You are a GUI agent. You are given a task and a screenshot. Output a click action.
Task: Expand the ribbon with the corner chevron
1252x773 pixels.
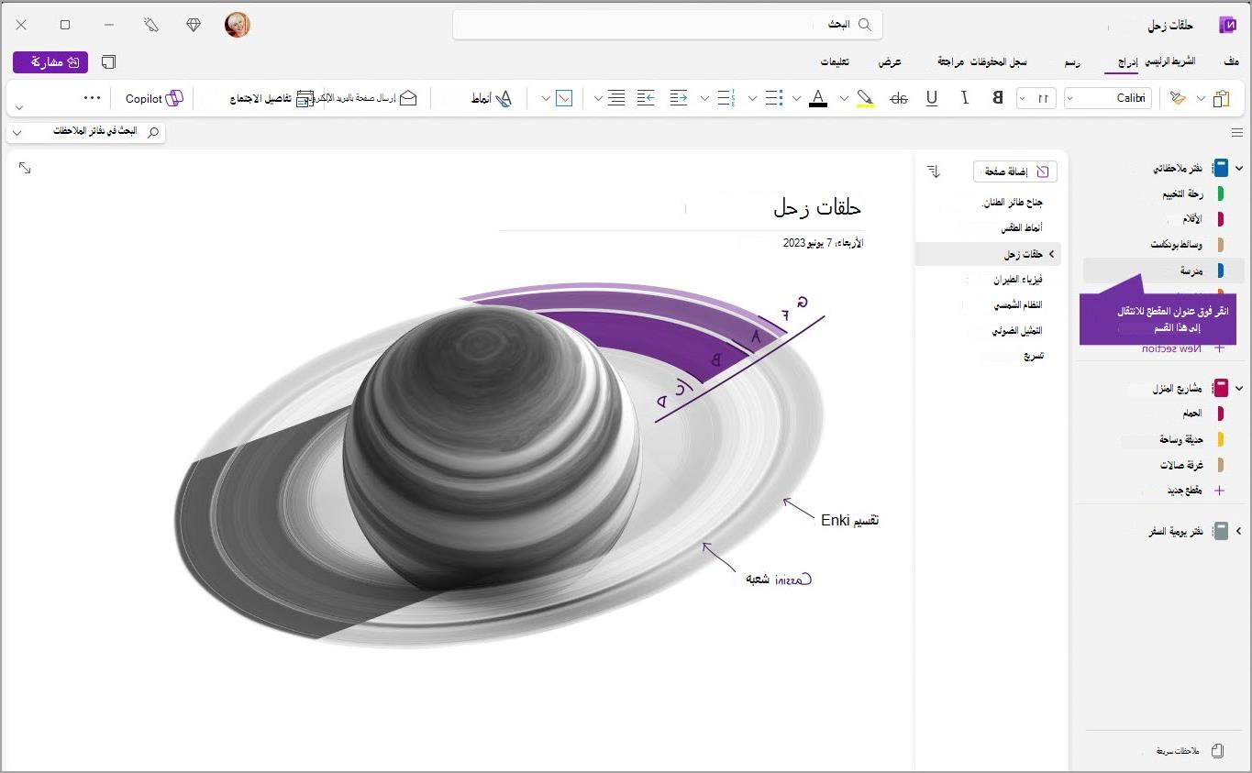click(x=19, y=108)
